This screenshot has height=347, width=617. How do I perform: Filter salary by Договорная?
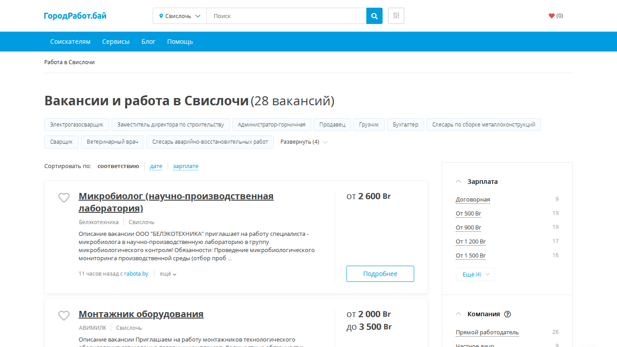coord(473,200)
